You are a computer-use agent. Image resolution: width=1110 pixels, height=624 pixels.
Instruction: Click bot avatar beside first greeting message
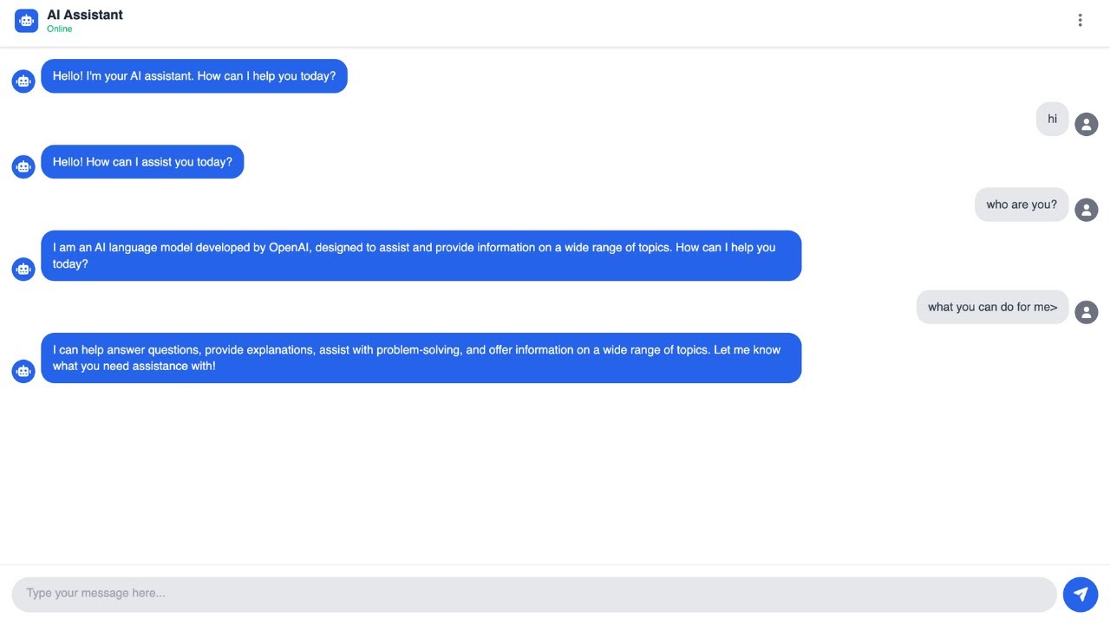[23, 81]
